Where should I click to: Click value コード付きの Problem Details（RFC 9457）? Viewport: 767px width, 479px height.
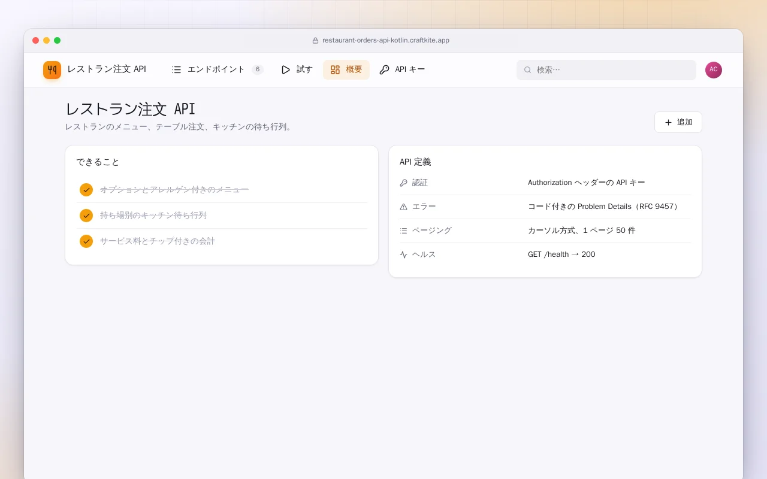(604, 207)
